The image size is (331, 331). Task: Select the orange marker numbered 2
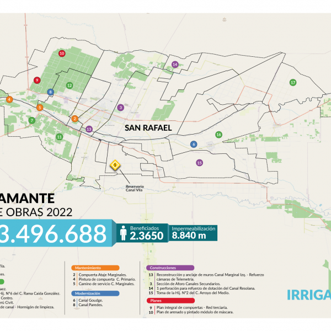click(x=74, y=119)
